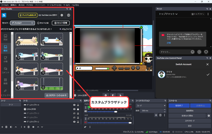The height and width of the screenshot is (134, 212).
Task: Open the シーンコレクション(S) menu
Action: [54, 5]
